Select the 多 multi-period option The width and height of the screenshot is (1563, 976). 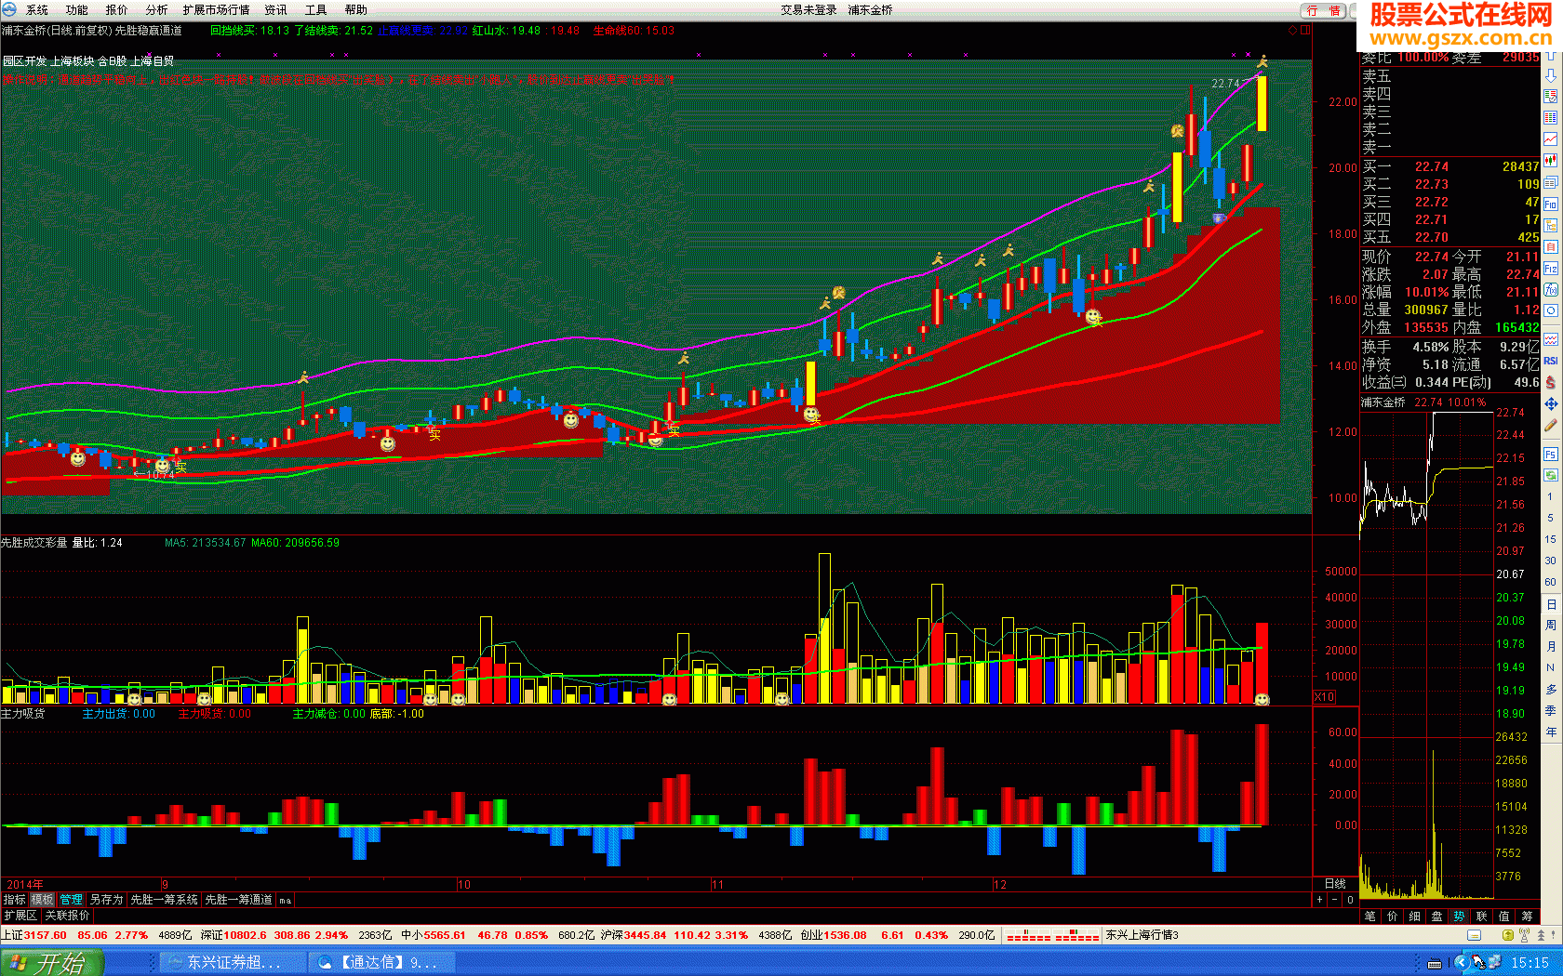click(x=1551, y=689)
